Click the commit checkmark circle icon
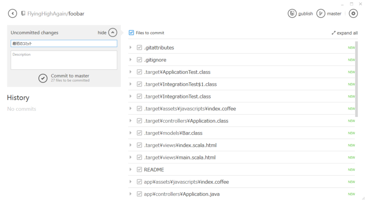Image resolution: width=365 pixels, height=200 pixels. pos(43,78)
